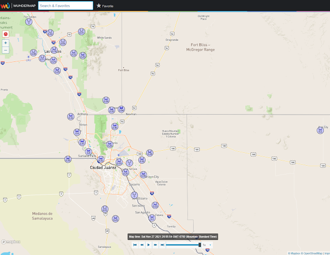330x255 pixels.
Task: Select the 0.11 station marker near Las Cruces
Action: tap(42, 58)
